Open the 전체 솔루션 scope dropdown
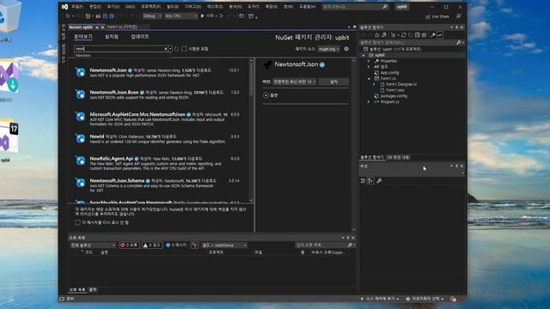The image size is (550, 309). [x=93, y=245]
